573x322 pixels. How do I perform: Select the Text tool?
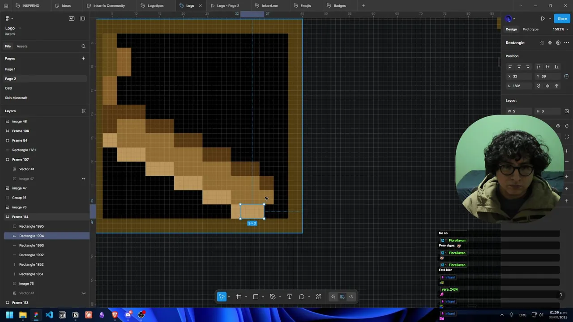coord(290,297)
